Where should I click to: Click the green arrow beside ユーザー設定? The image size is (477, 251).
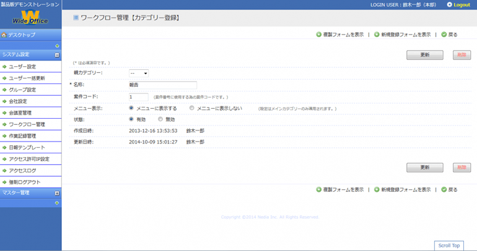pyautogui.click(x=4, y=67)
